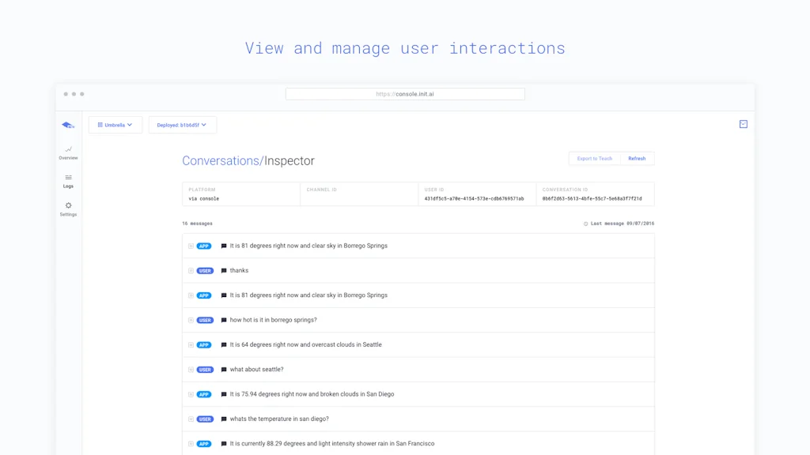Select the Logs icon in the sidebar

[68, 180]
